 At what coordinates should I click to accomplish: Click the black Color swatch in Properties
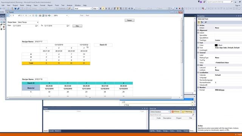pos(216,45)
